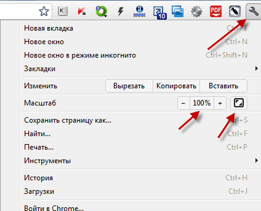Click the lightning bolt extension icon
This screenshot has width=261, height=211.
pyautogui.click(x=119, y=11)
